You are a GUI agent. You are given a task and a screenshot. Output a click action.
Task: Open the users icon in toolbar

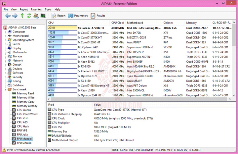36,16
